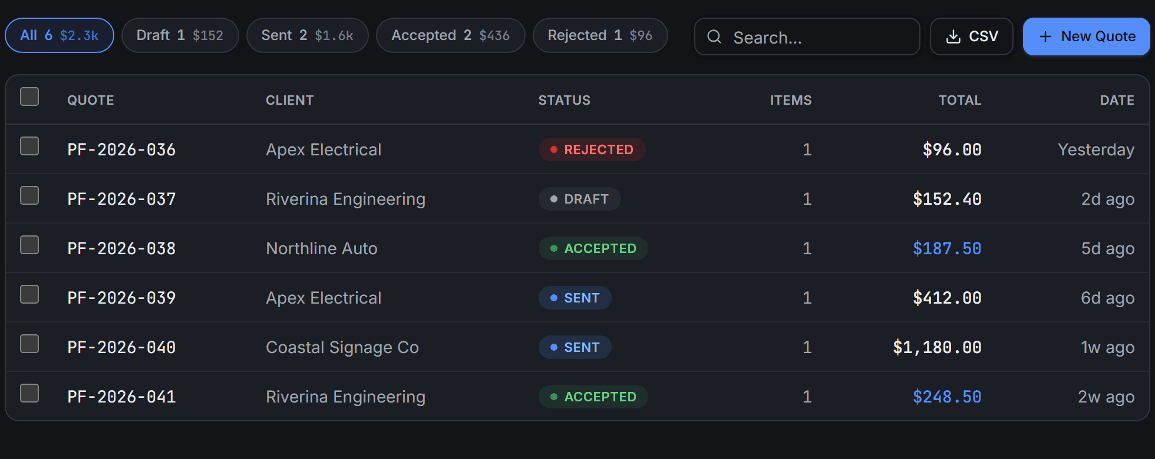1155x459 pixels.
Task: Click the $187.50 total for Northline Auto
Action: pyautogui.click(x=947, y=248)
